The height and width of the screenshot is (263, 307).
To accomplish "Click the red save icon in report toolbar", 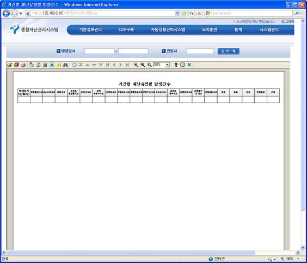I will click(x=16, y=65).
